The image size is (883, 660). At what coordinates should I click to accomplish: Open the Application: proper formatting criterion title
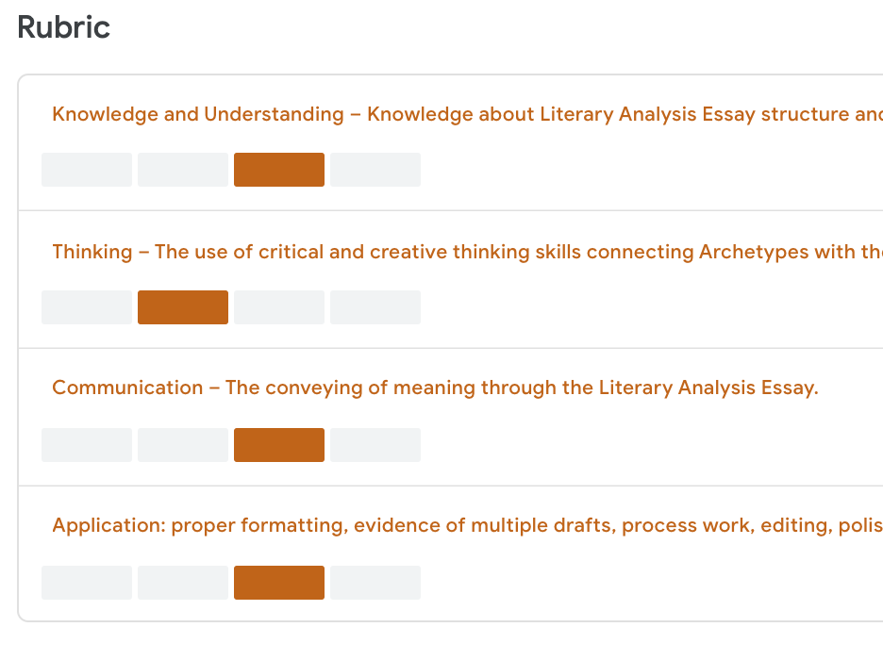[x=467, y=525]
